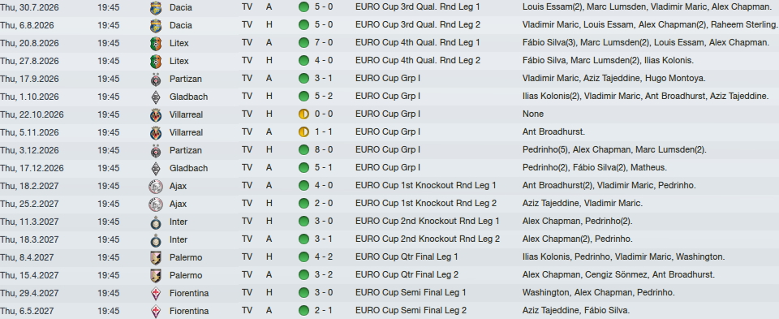Open the Fiorentina team link on 6.5.2027
The height and width of the screenshot is (319, 779).
189,311
